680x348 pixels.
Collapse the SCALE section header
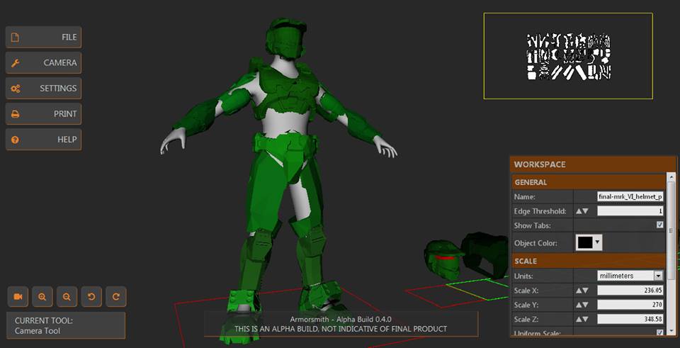pyautogui.click(x=589, y=262)
